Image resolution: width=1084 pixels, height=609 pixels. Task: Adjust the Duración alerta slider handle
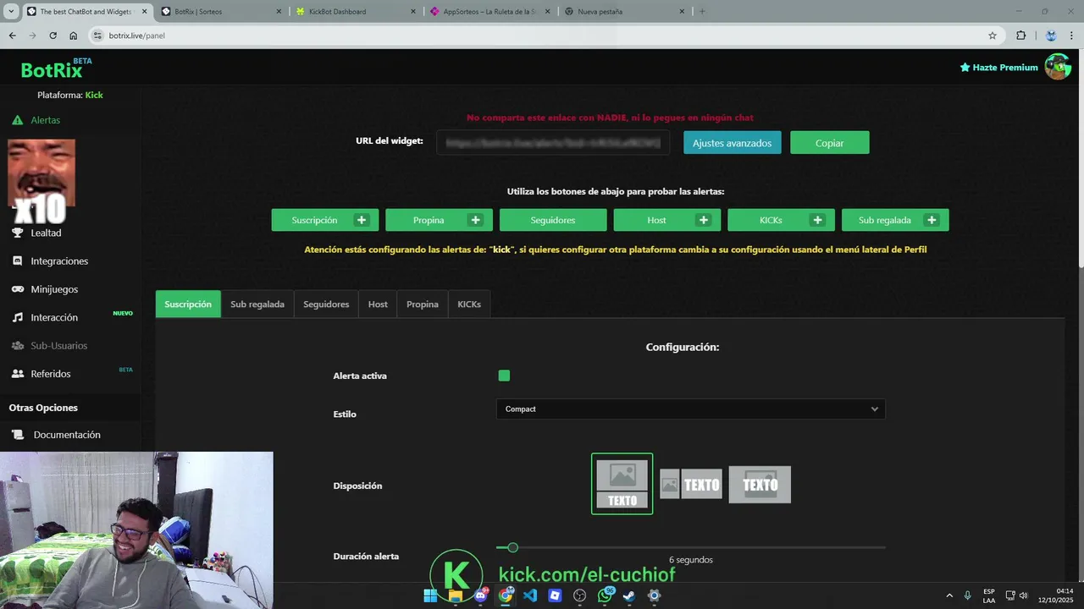tap(512, 548)
